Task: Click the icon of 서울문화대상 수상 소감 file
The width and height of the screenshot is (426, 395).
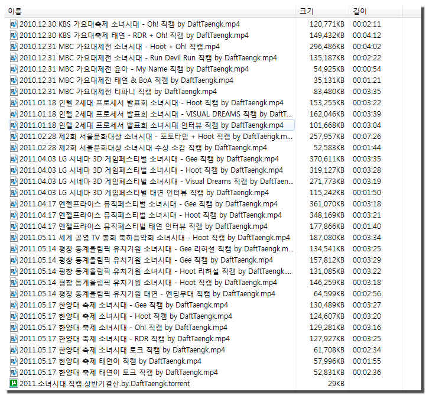Action: pos(14,148)
